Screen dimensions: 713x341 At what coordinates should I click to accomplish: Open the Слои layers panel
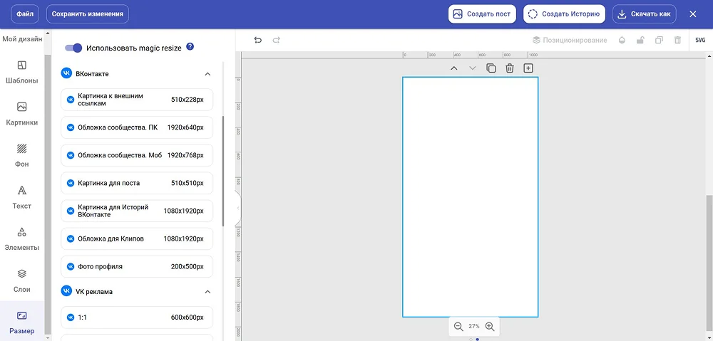pos(22,280)
